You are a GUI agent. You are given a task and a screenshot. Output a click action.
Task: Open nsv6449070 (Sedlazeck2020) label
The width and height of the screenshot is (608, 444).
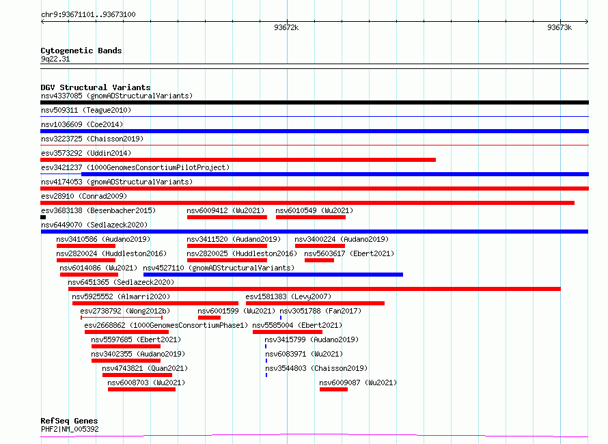pyautogui.click(x=94, y=225)
